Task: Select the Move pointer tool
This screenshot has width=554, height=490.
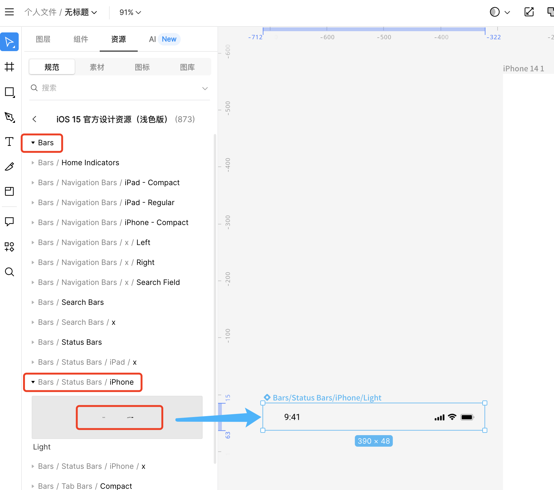Action: point(9,42)
